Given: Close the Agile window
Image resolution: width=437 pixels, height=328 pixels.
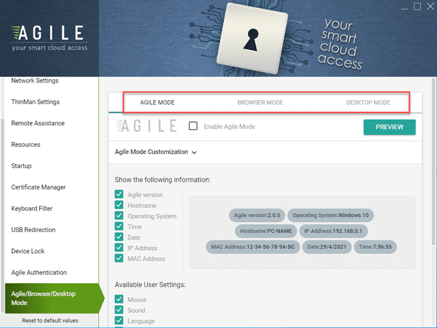Looking at the screenshot, I should coord(430,7).
